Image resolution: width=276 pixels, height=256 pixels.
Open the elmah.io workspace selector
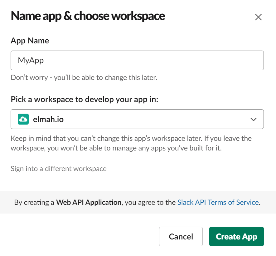[137, 119]
